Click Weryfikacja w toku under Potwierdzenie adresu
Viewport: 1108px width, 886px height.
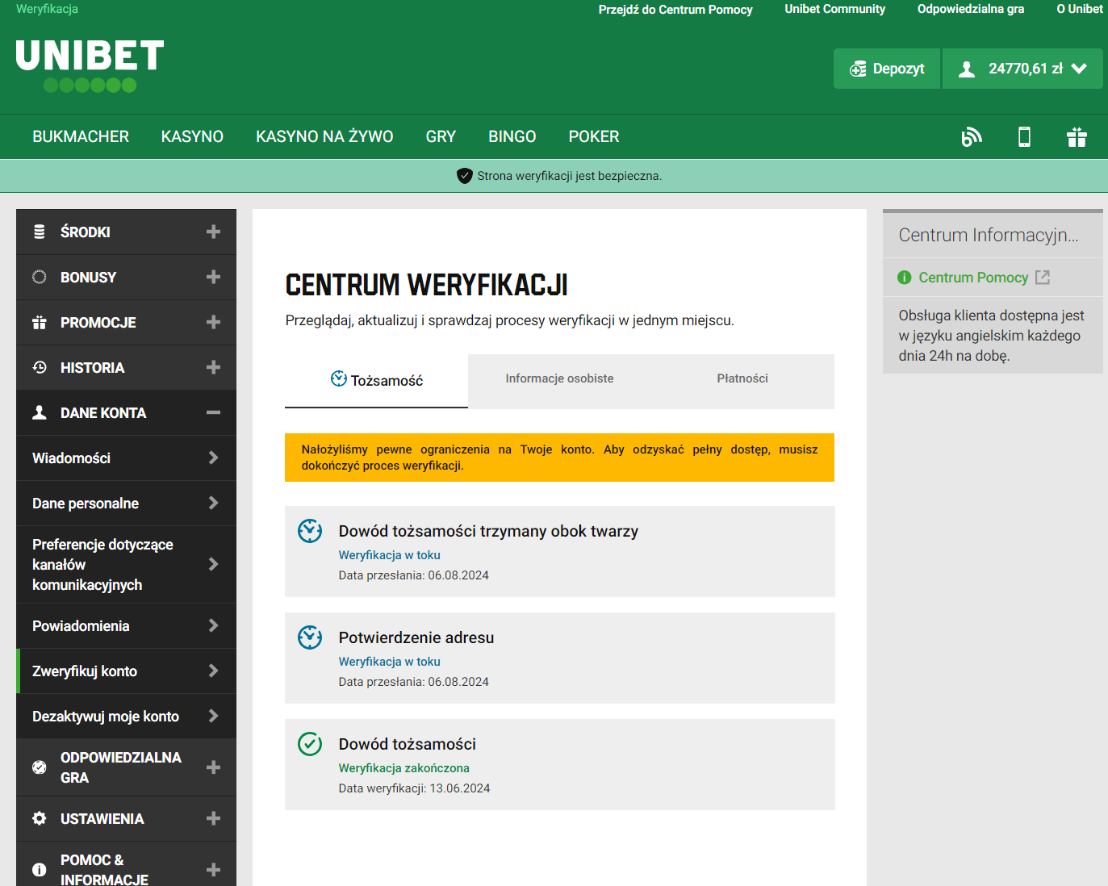[389, 662]
